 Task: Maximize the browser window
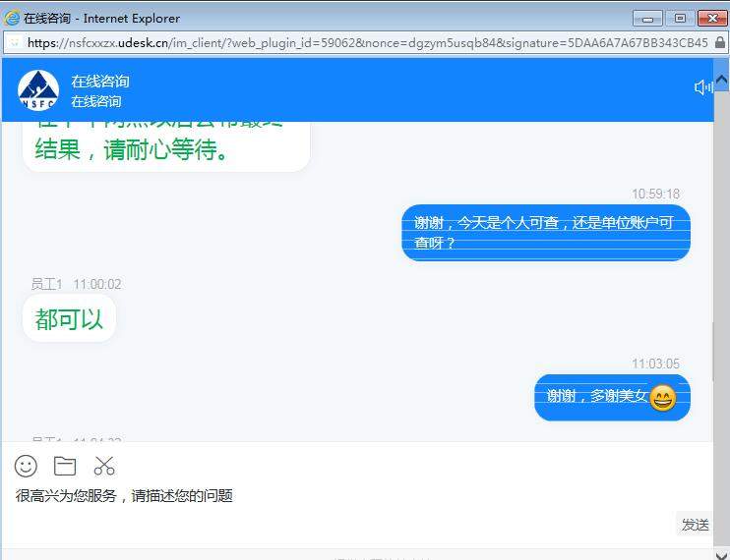point(680,19)
